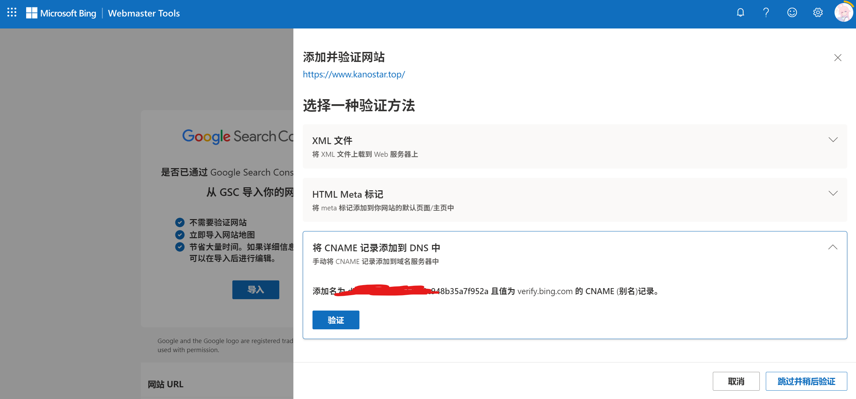Collapse the CNAME record section chevron
Screen dimensions: 856x399
coord(833,247)
